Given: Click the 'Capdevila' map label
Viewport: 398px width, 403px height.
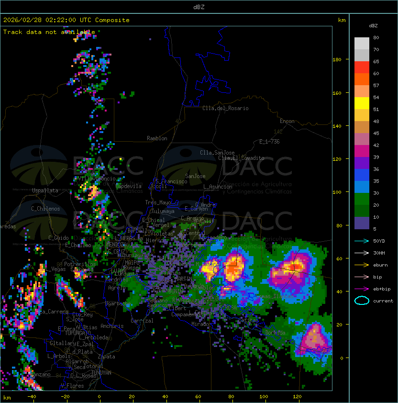Looking at the screenshot, I should coord(129,186).
